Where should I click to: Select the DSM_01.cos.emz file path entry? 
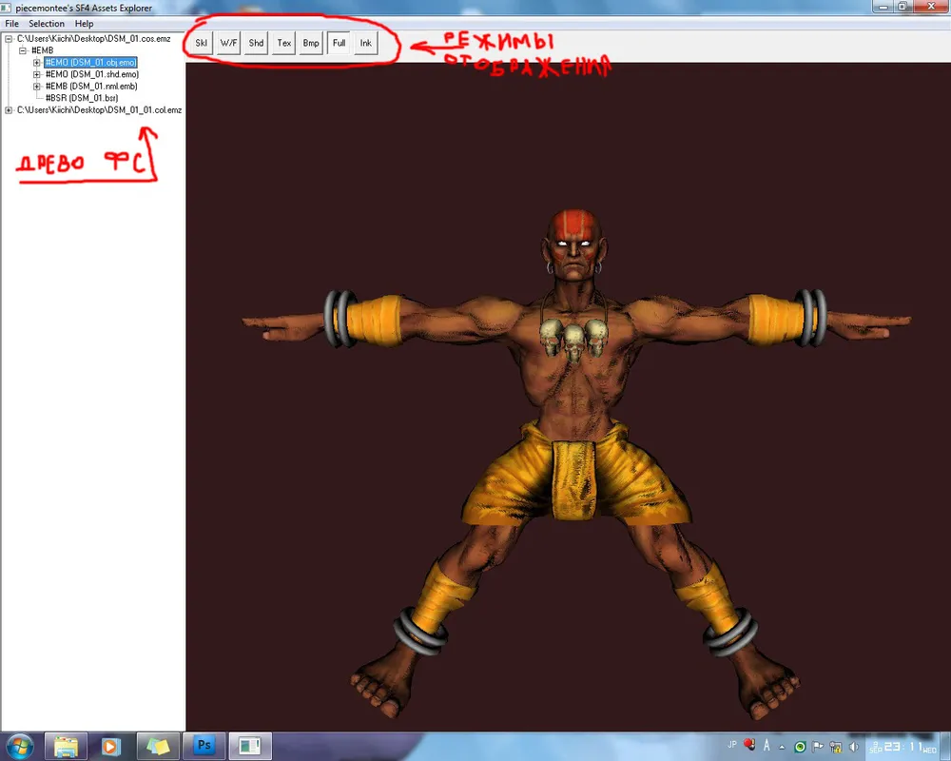point(94,39)
